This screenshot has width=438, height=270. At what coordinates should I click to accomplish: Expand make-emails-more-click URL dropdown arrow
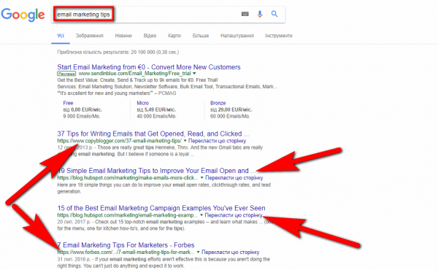coord(201,177)
